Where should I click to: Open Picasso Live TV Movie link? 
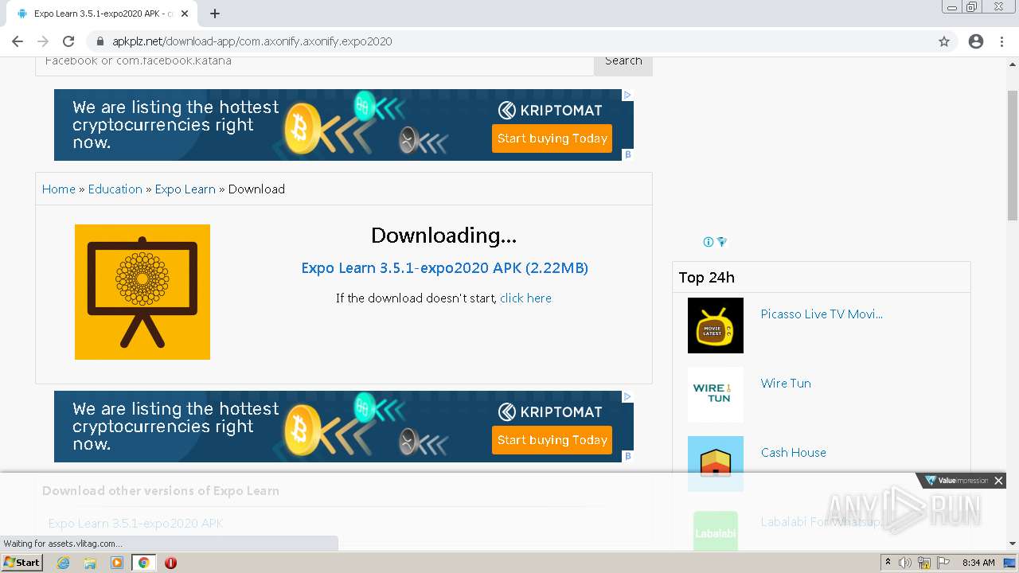point(822,314)
